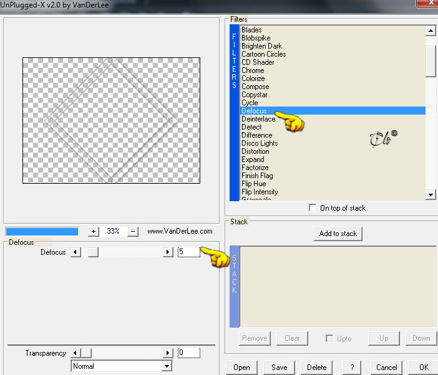This screenshot has height=375, width=438.
Task: Click filter list scroll up arrow
Action: pos(431,31)
